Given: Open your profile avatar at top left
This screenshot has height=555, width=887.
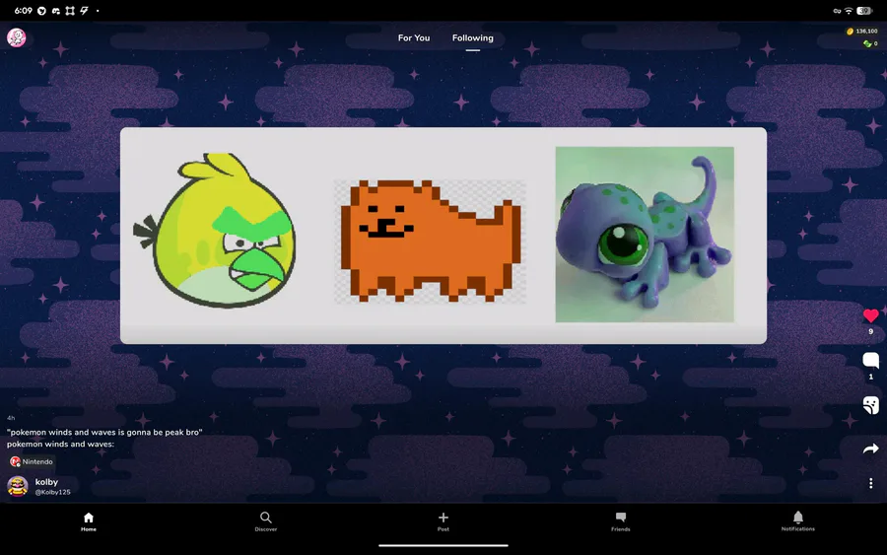Looking at the screenshot, I should click(17, 37).
